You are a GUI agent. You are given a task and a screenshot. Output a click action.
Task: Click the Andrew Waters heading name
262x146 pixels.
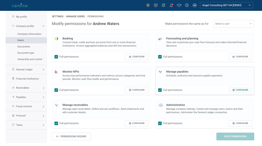106,24
